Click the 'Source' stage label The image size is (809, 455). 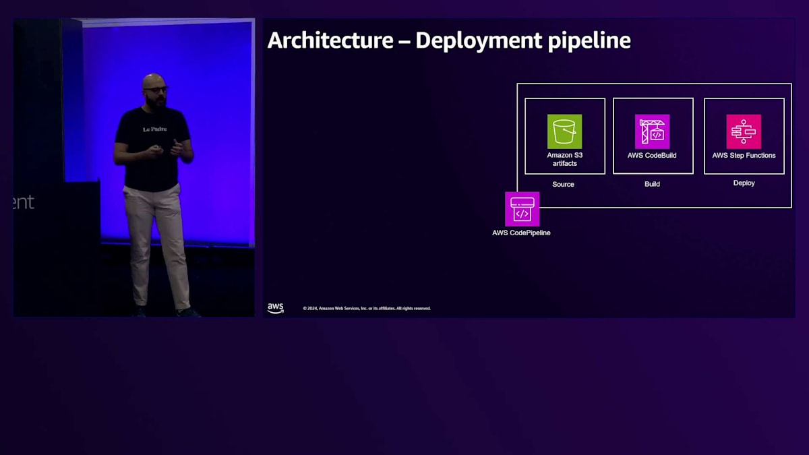pos(564,185)
